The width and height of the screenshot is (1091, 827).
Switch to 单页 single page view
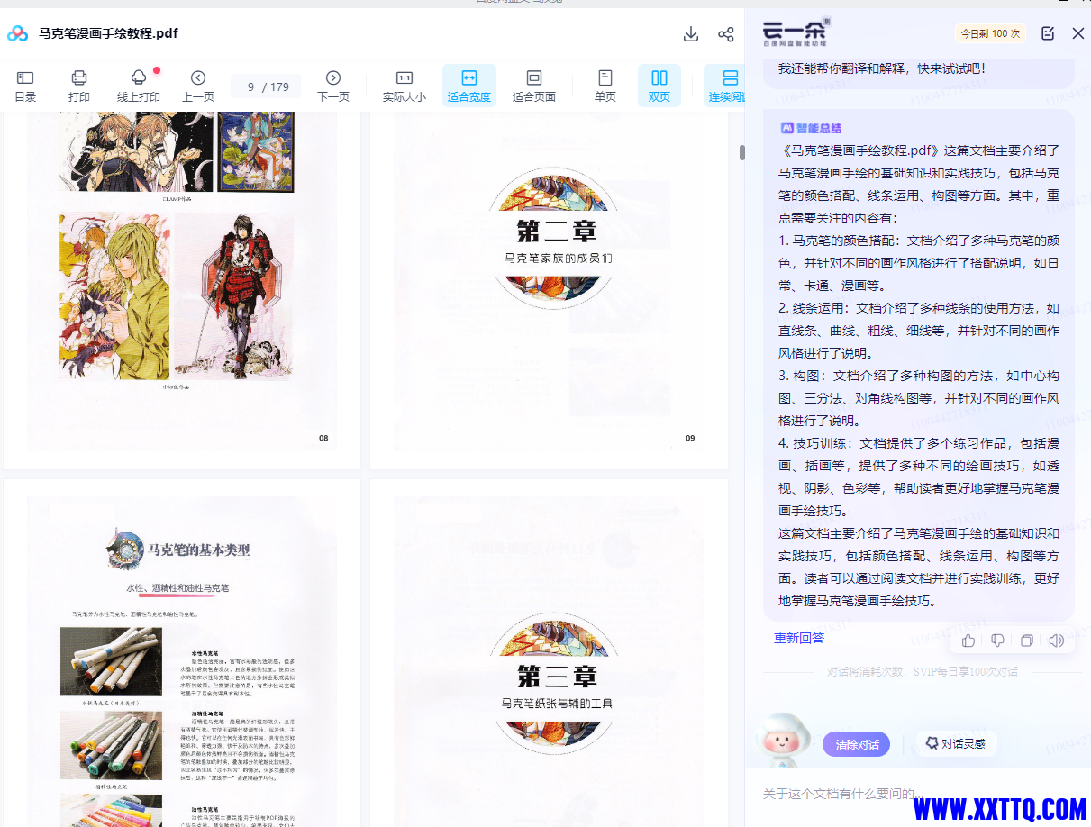tap(605, 86)
